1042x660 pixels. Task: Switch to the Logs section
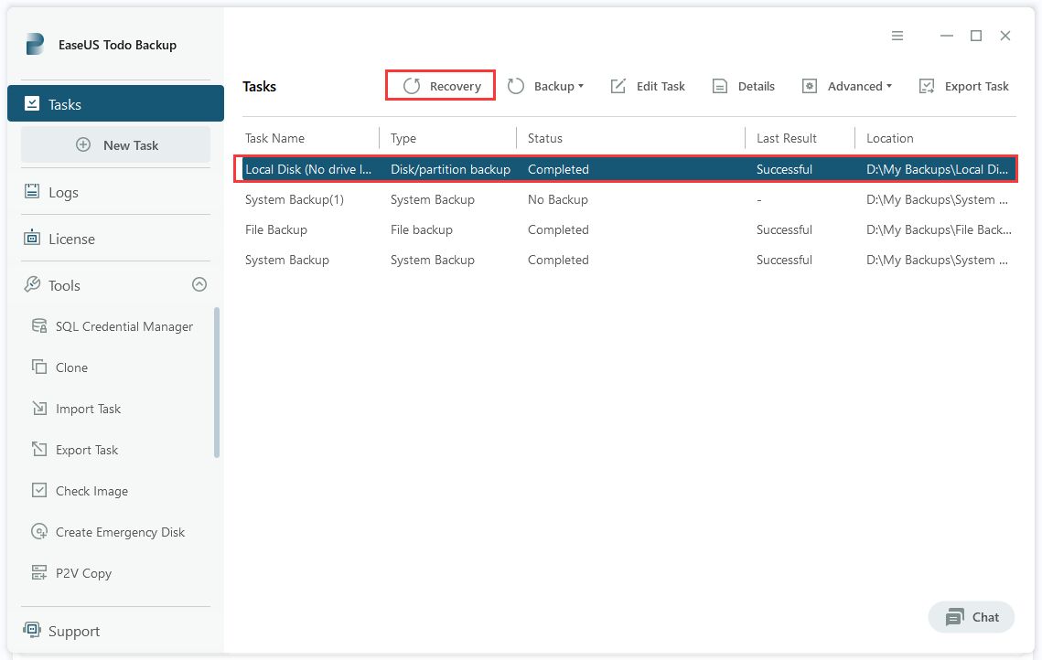point(62,193)
